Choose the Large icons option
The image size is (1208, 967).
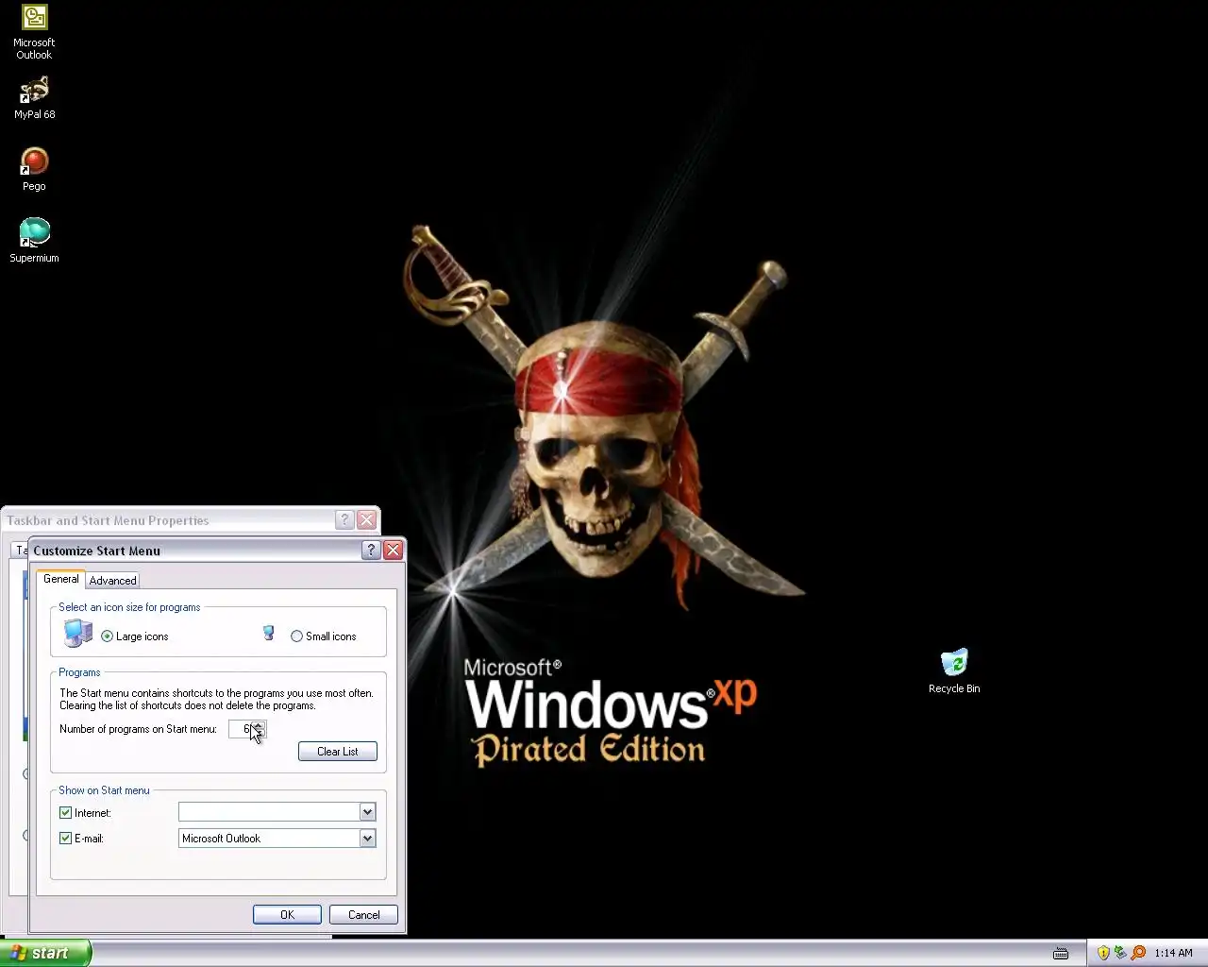click(x=134, y=636)
